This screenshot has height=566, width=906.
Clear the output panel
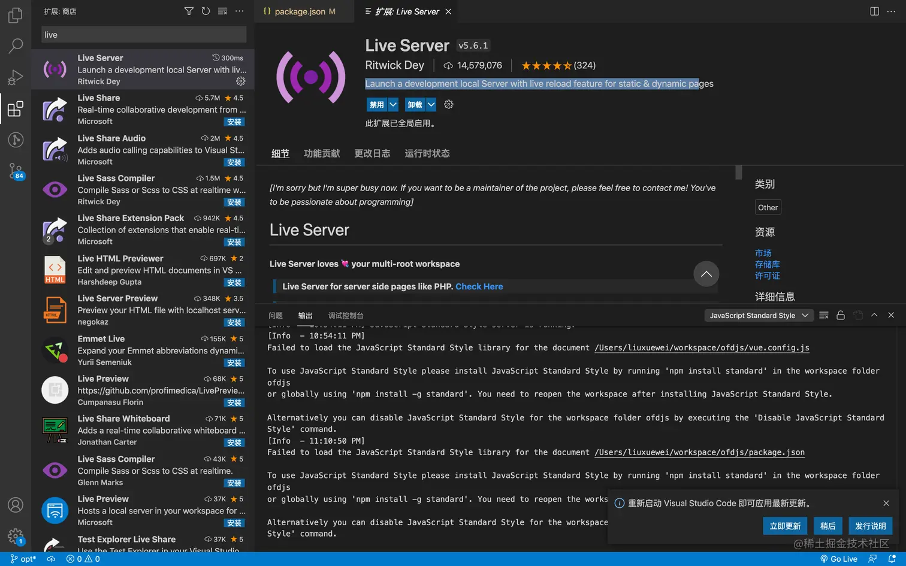pyautogui.click(x=824, y=315)
